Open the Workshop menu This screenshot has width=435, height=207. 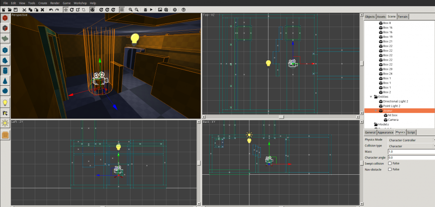(80, 3)
